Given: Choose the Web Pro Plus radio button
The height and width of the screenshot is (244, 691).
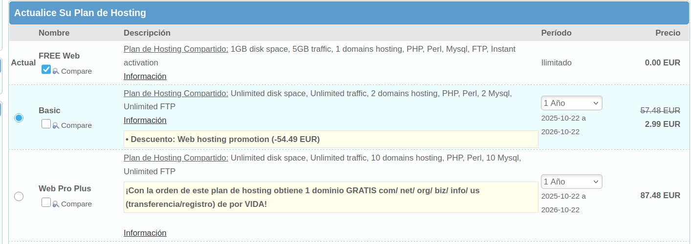Looking at the screenshot, I should pos(19,196).
